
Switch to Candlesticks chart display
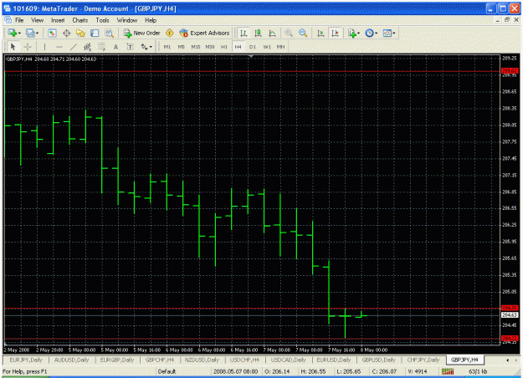[258, 33]
